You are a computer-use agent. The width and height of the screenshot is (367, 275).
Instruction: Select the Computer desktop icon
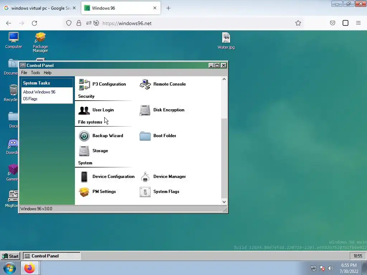pos(14,40)
